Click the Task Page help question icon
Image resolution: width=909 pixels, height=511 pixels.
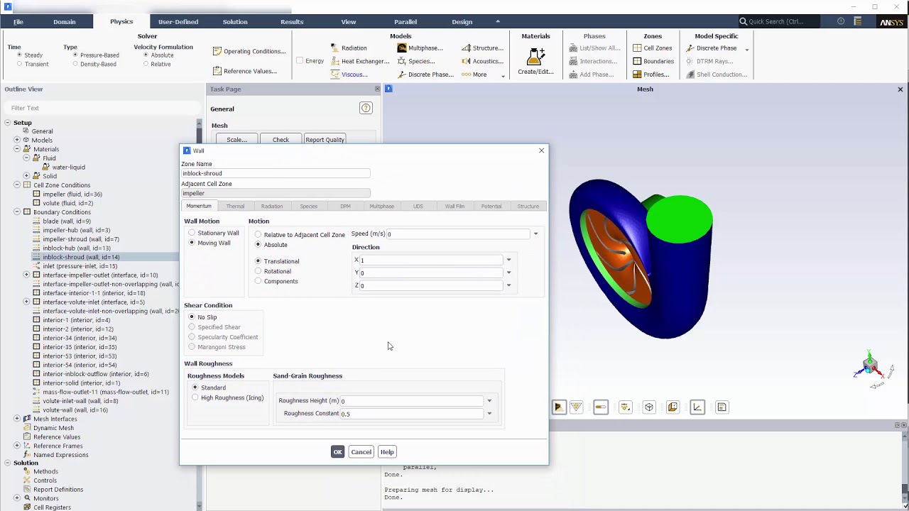pyautogui.click(x=366, y=109)
